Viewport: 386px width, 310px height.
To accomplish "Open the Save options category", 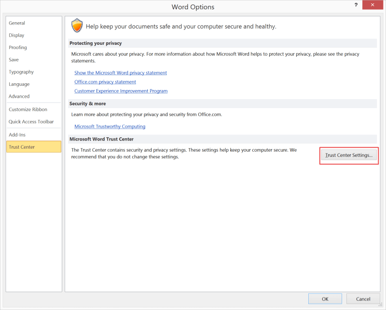I will tap(14, 60).
